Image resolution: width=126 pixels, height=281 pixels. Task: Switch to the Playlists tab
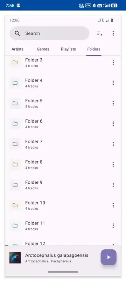[68, 49]
